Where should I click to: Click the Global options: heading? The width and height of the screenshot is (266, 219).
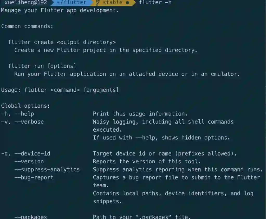click(x=26, y=106)
